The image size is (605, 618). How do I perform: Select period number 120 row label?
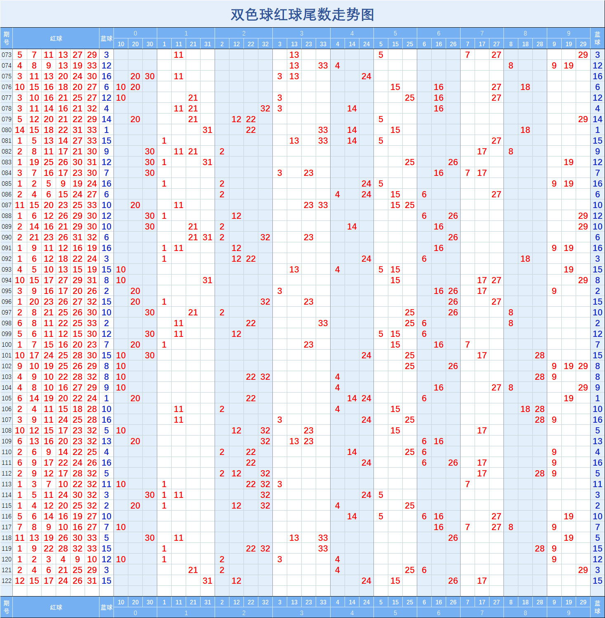pos(7,559)
